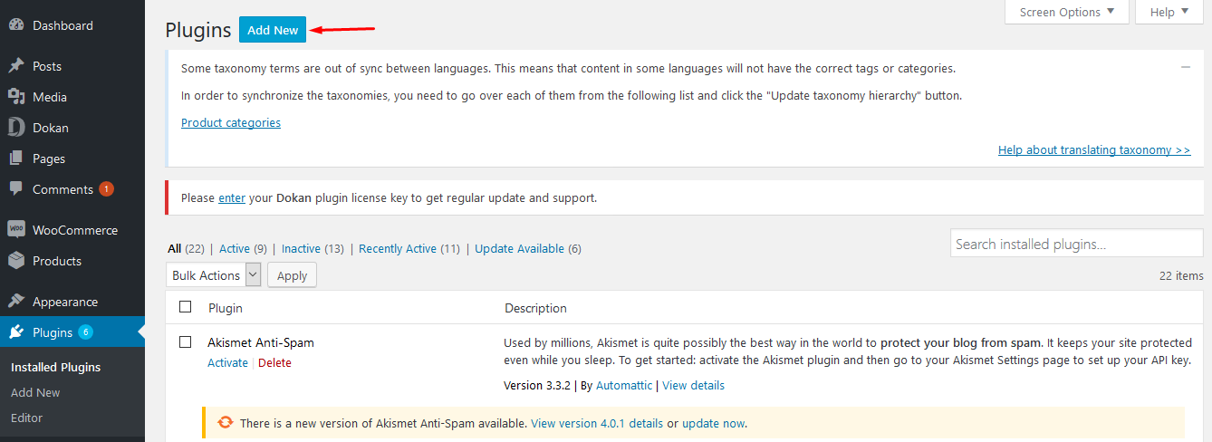Open Comments via speech bubble icon

pos(16,189)
